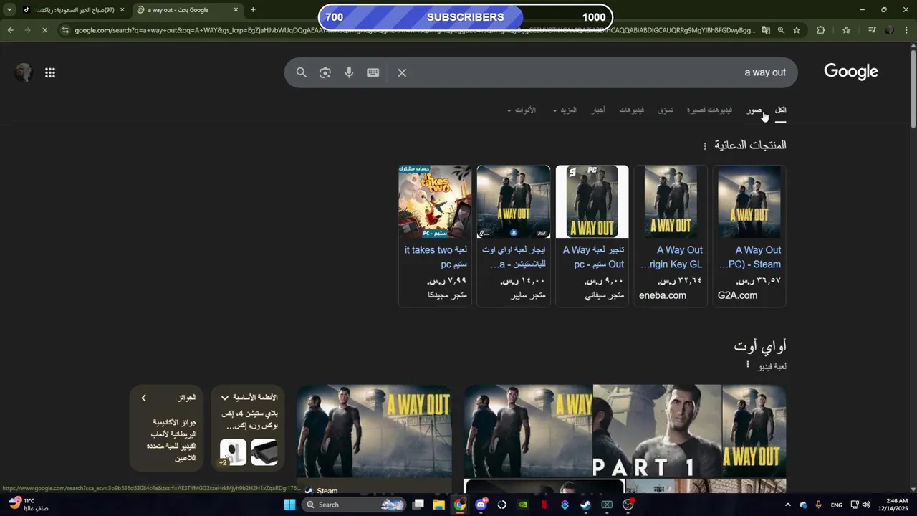Open the Chrome extensions puzzle icon
Viewport: 917px width, 516px height.
[x=821, y=30]
